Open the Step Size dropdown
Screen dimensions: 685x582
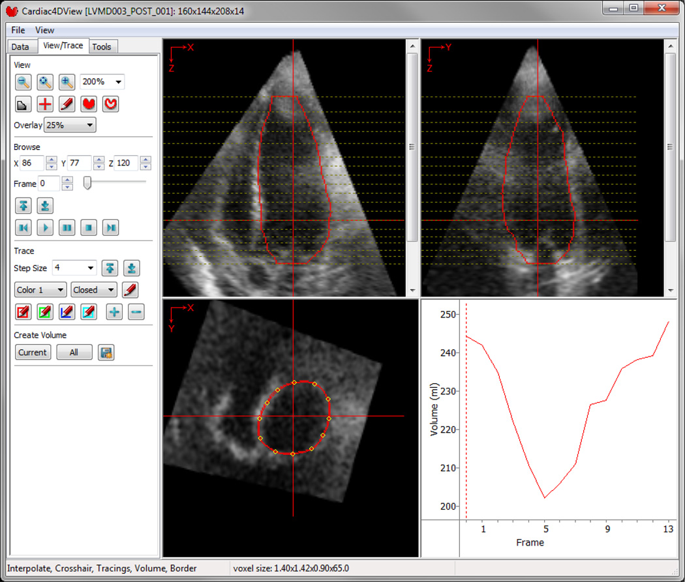74,268
